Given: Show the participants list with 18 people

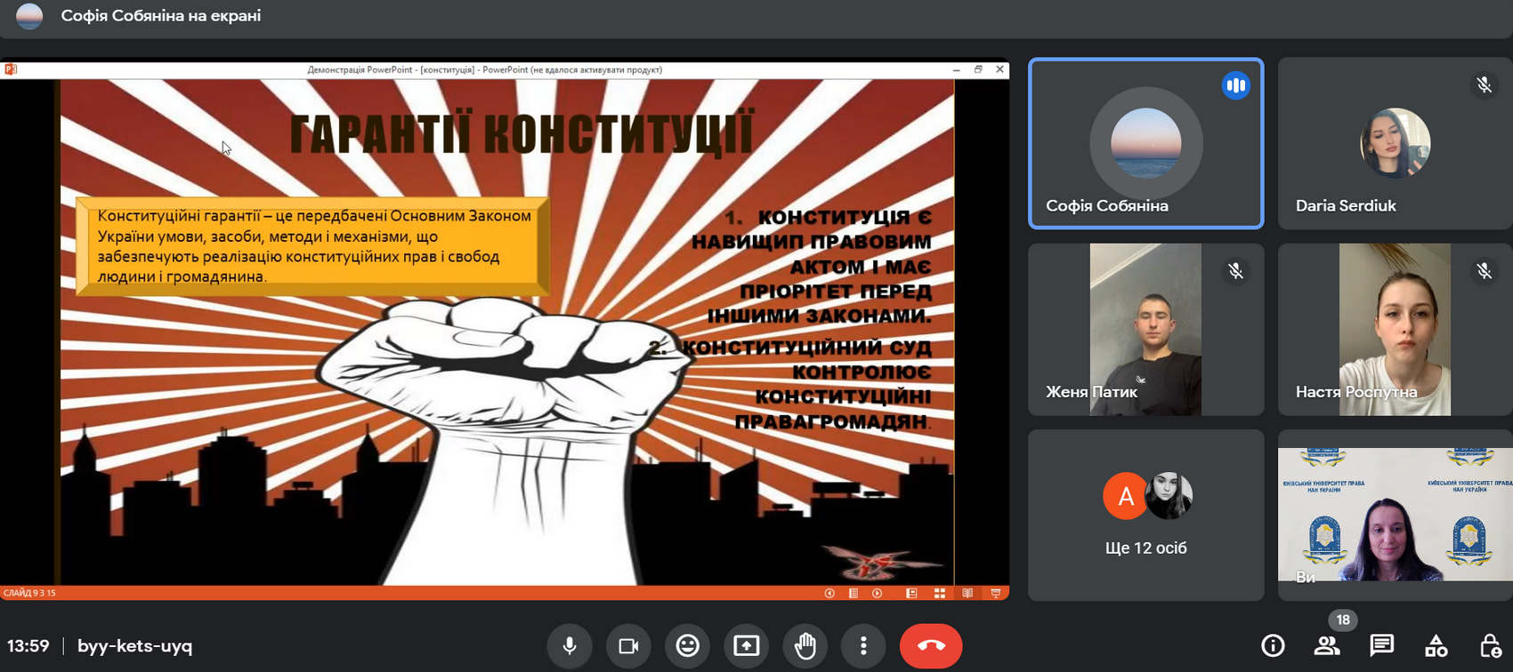Looking at the screenshot, I should [1327, 646].
